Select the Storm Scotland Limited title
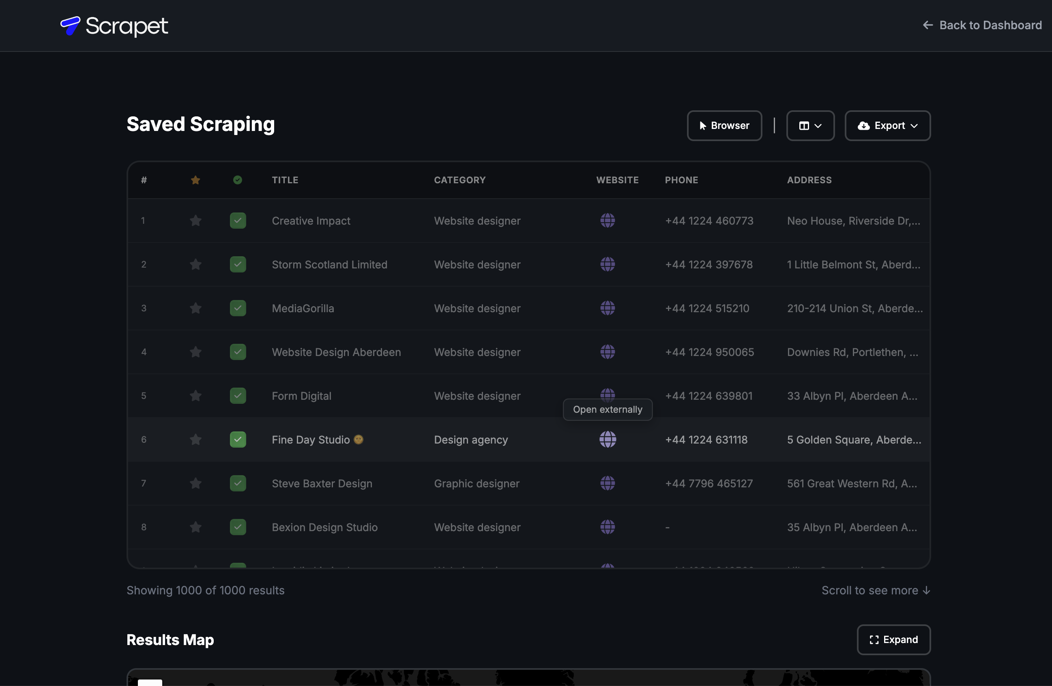 click(x=329, y=264)
